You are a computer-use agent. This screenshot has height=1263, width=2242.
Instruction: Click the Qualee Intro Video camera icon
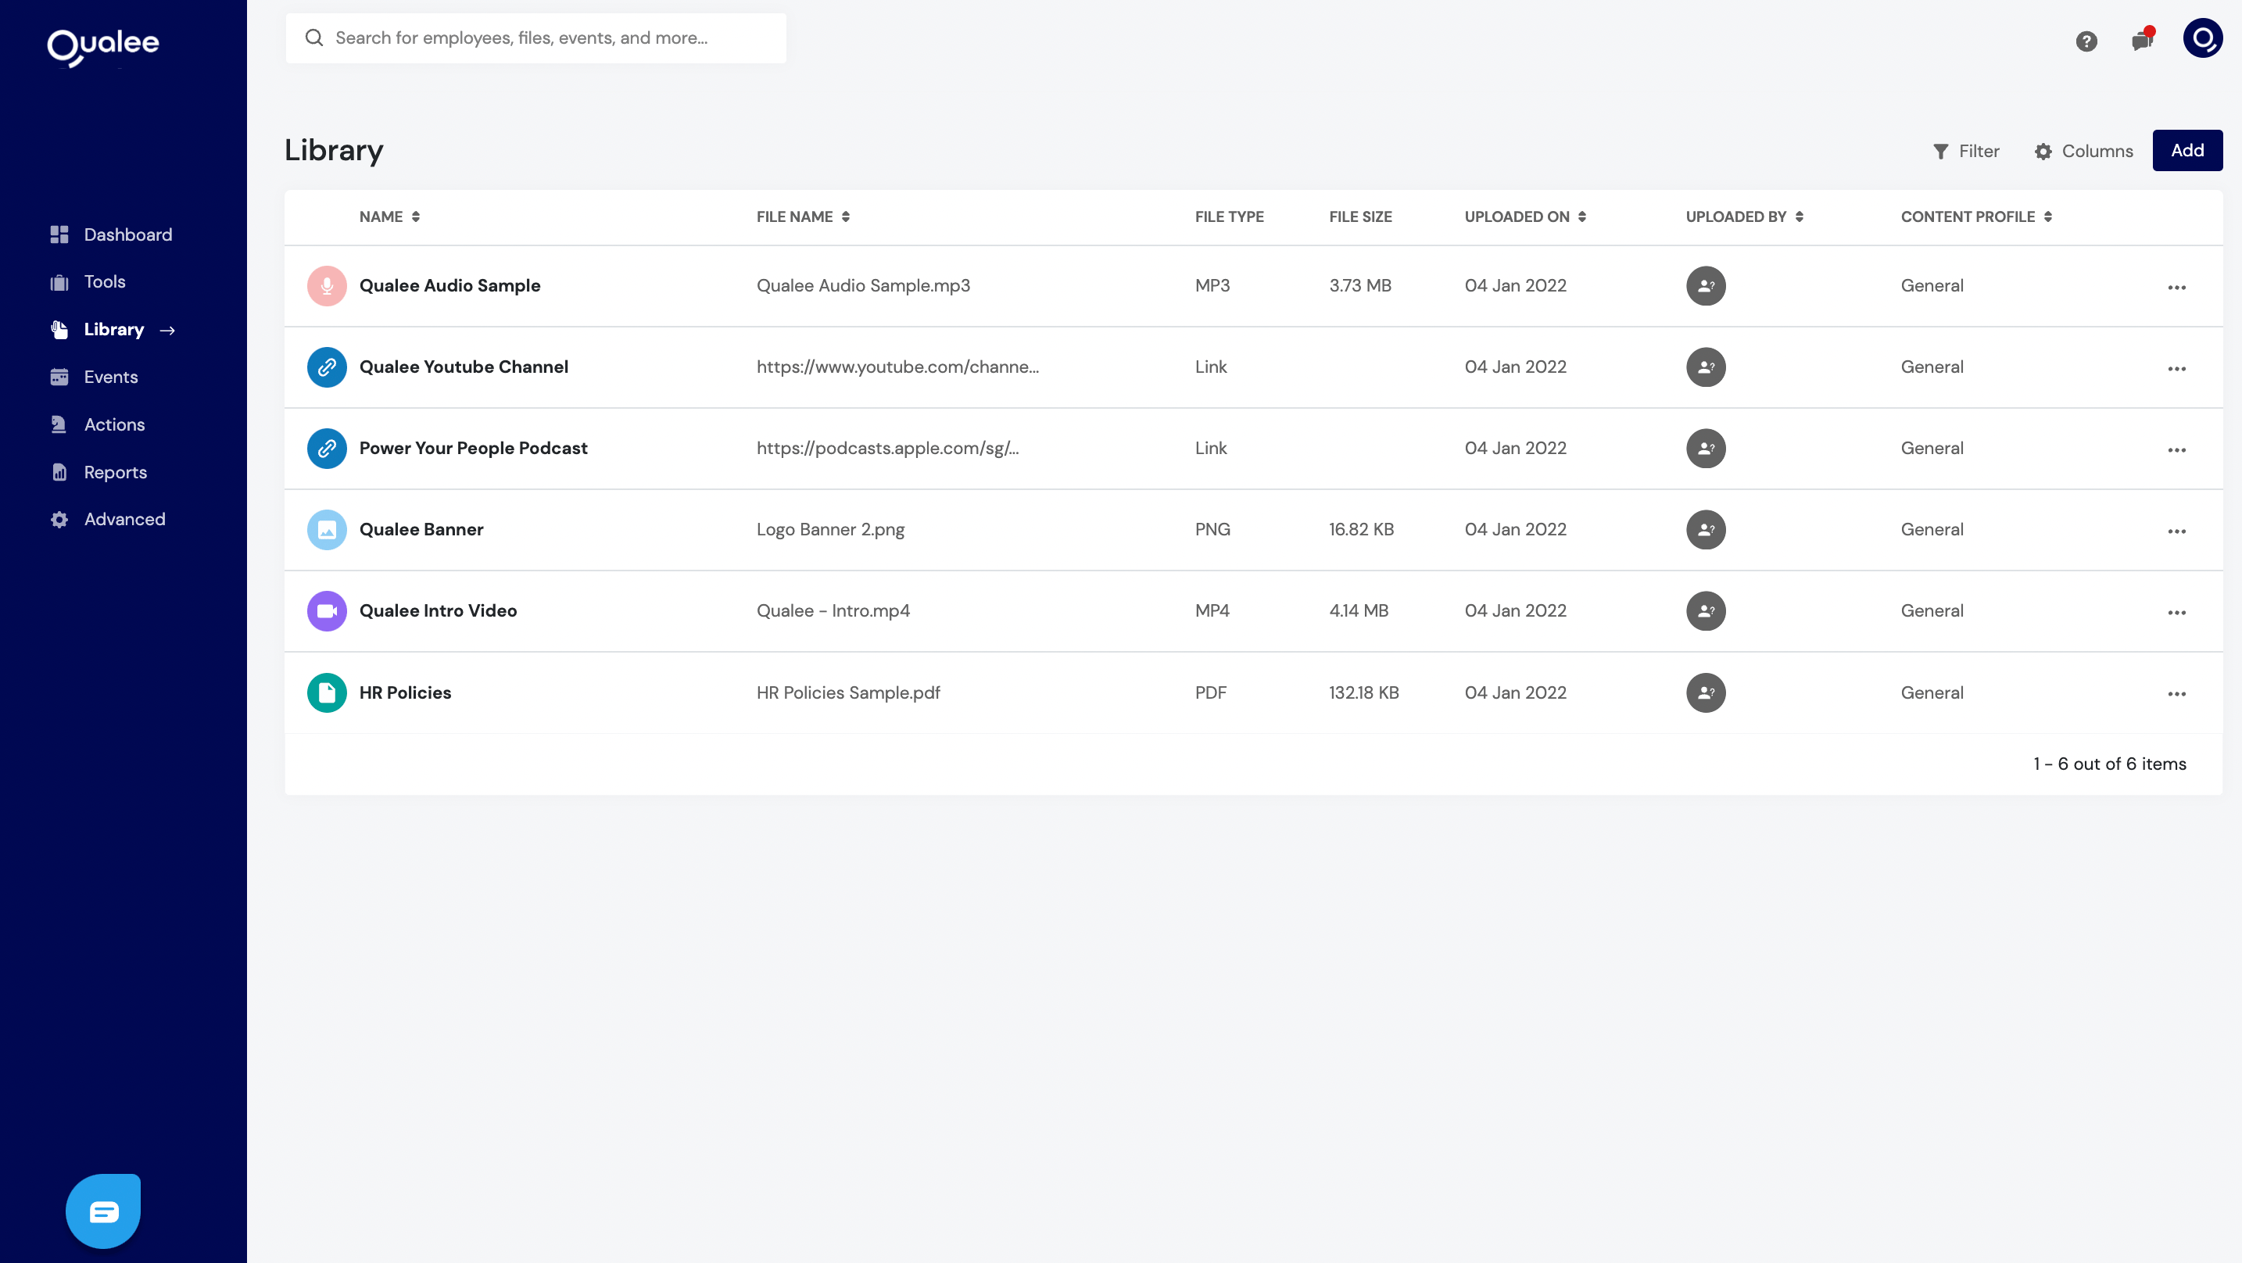pos(327,611)
